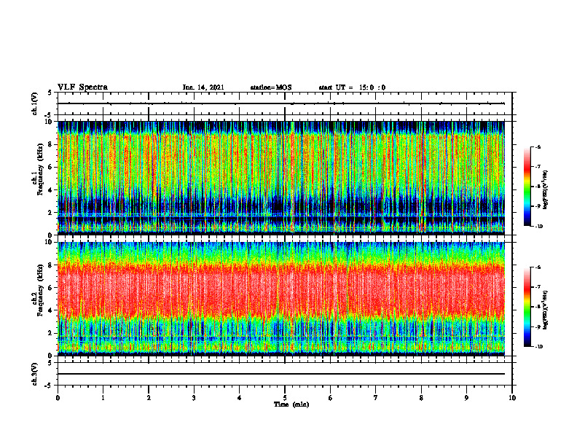The image size is (577, 446).
Task: Click inside the ch.1 spectrogram panel
Action: point(281,178)
